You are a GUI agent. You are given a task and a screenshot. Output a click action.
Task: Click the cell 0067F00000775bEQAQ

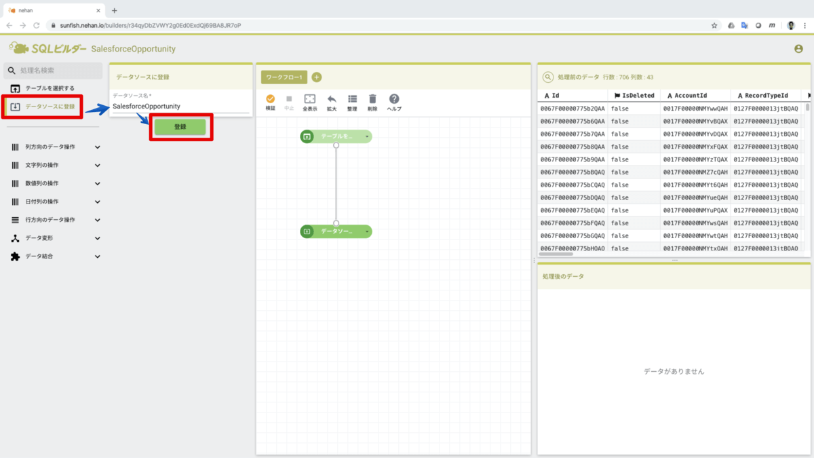(572, 210)
